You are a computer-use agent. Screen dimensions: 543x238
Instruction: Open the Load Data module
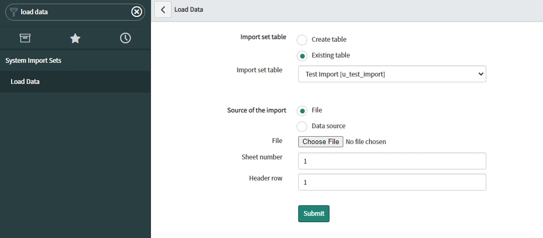[x=25, y=82]
